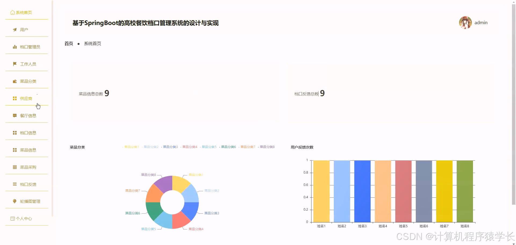This screenshot has height=245, width=516.
Task: Hide 菜品分类5 series via legend toggle
Action: click(209, 147)
